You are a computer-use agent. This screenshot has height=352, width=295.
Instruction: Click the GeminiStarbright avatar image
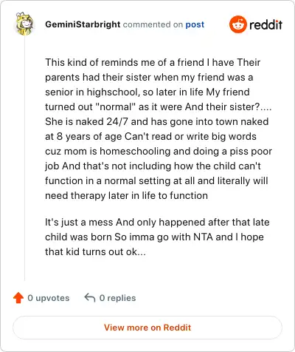point(24,24)
